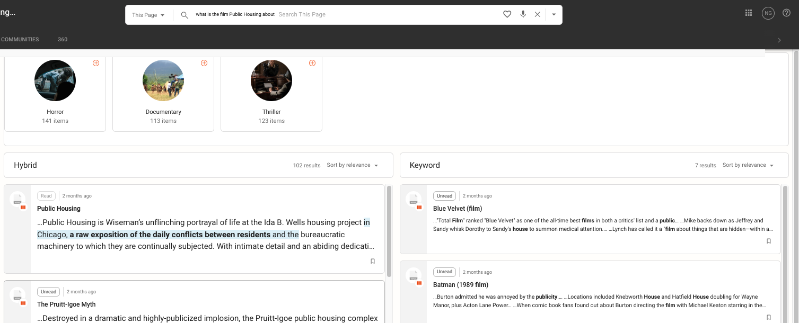The height and width of the screenshot is (323, 799).
Task: Click the Hybrid results scrollbar
Action: point(389,231)
